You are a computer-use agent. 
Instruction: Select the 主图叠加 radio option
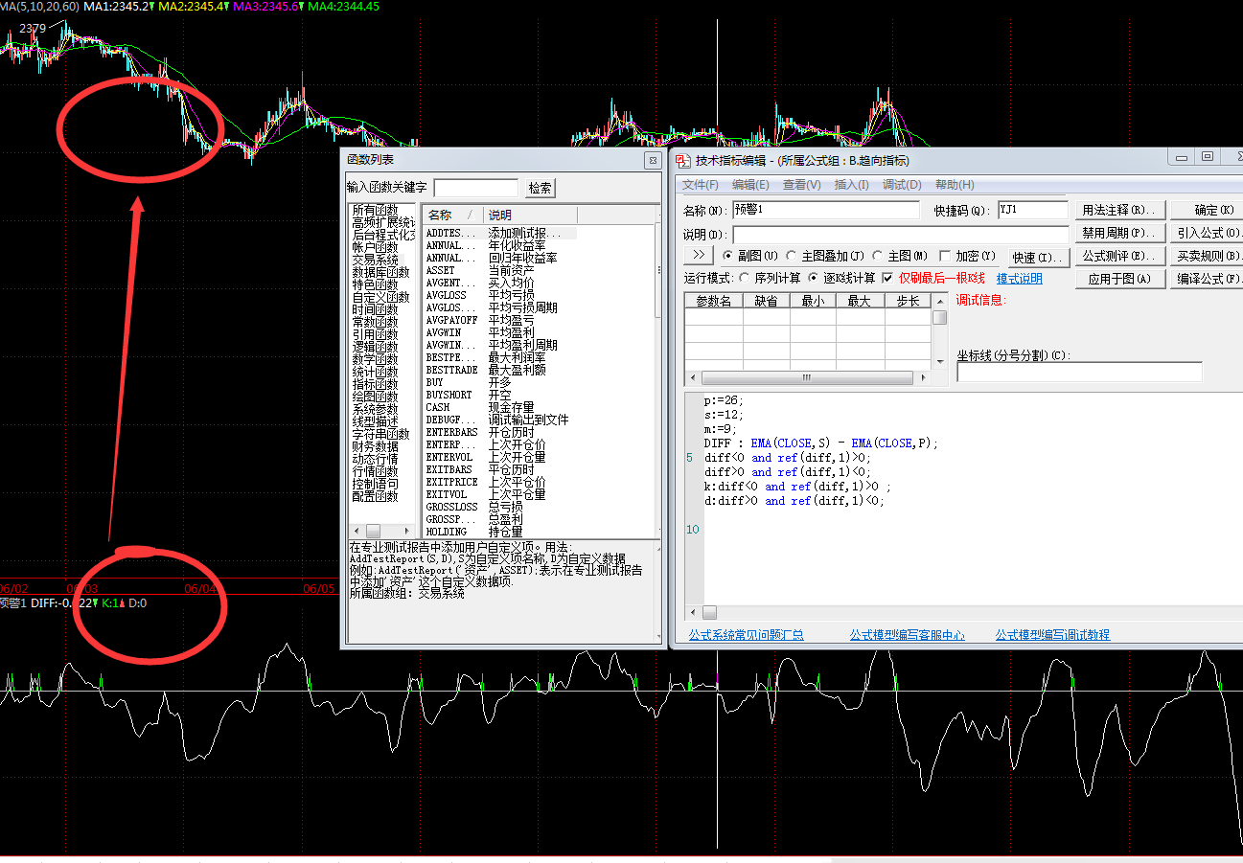(x=792, y=256)
